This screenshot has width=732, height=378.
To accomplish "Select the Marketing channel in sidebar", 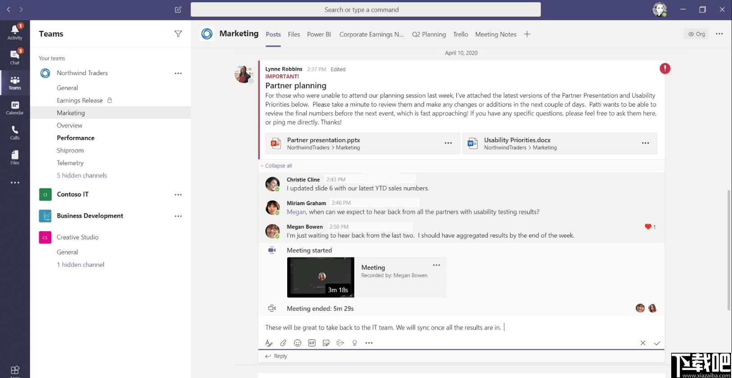I will 110,113.
